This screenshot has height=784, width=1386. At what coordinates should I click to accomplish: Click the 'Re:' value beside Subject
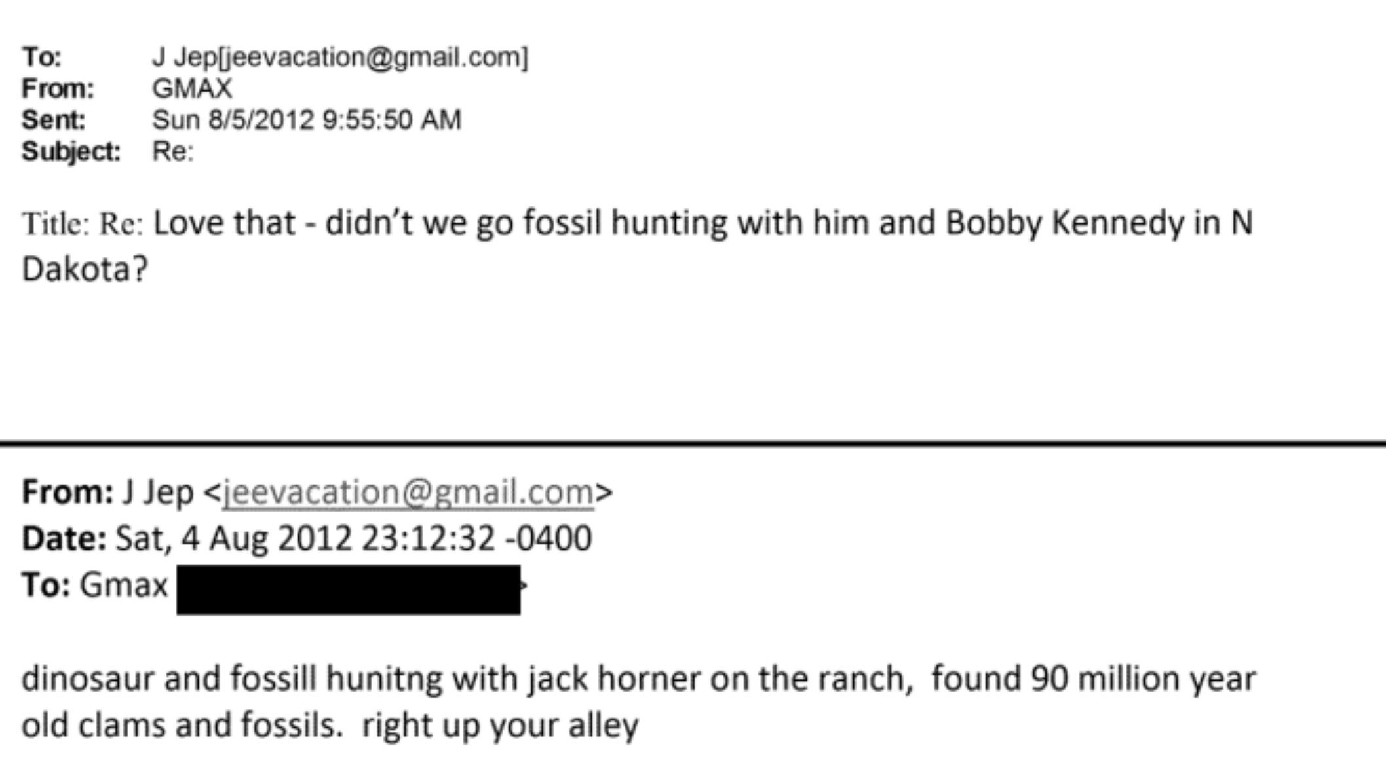(x=173, y=151)
